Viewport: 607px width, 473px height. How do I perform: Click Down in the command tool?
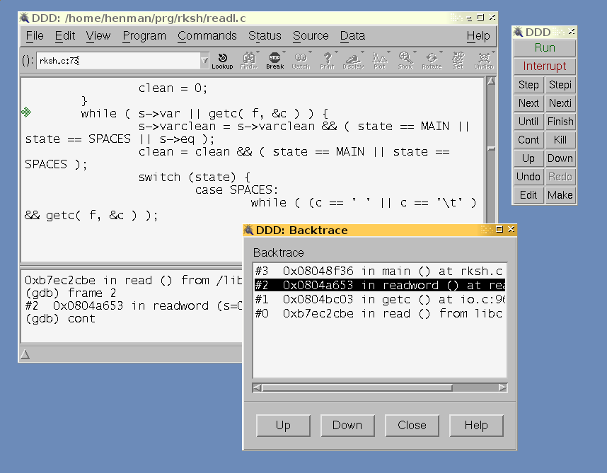coord(560,158)
